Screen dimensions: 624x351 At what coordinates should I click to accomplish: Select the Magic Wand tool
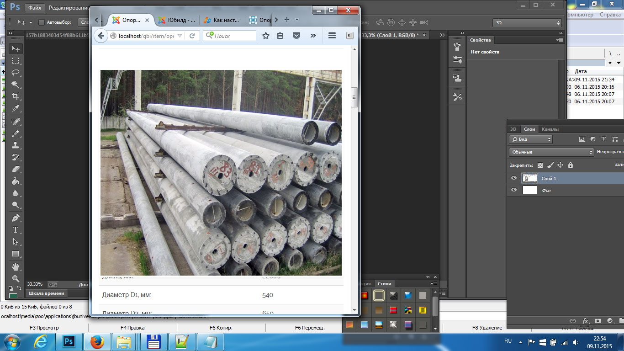[x=16, y=85]
